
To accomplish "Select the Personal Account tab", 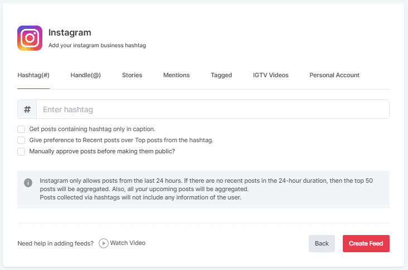I will click(334, 75).
